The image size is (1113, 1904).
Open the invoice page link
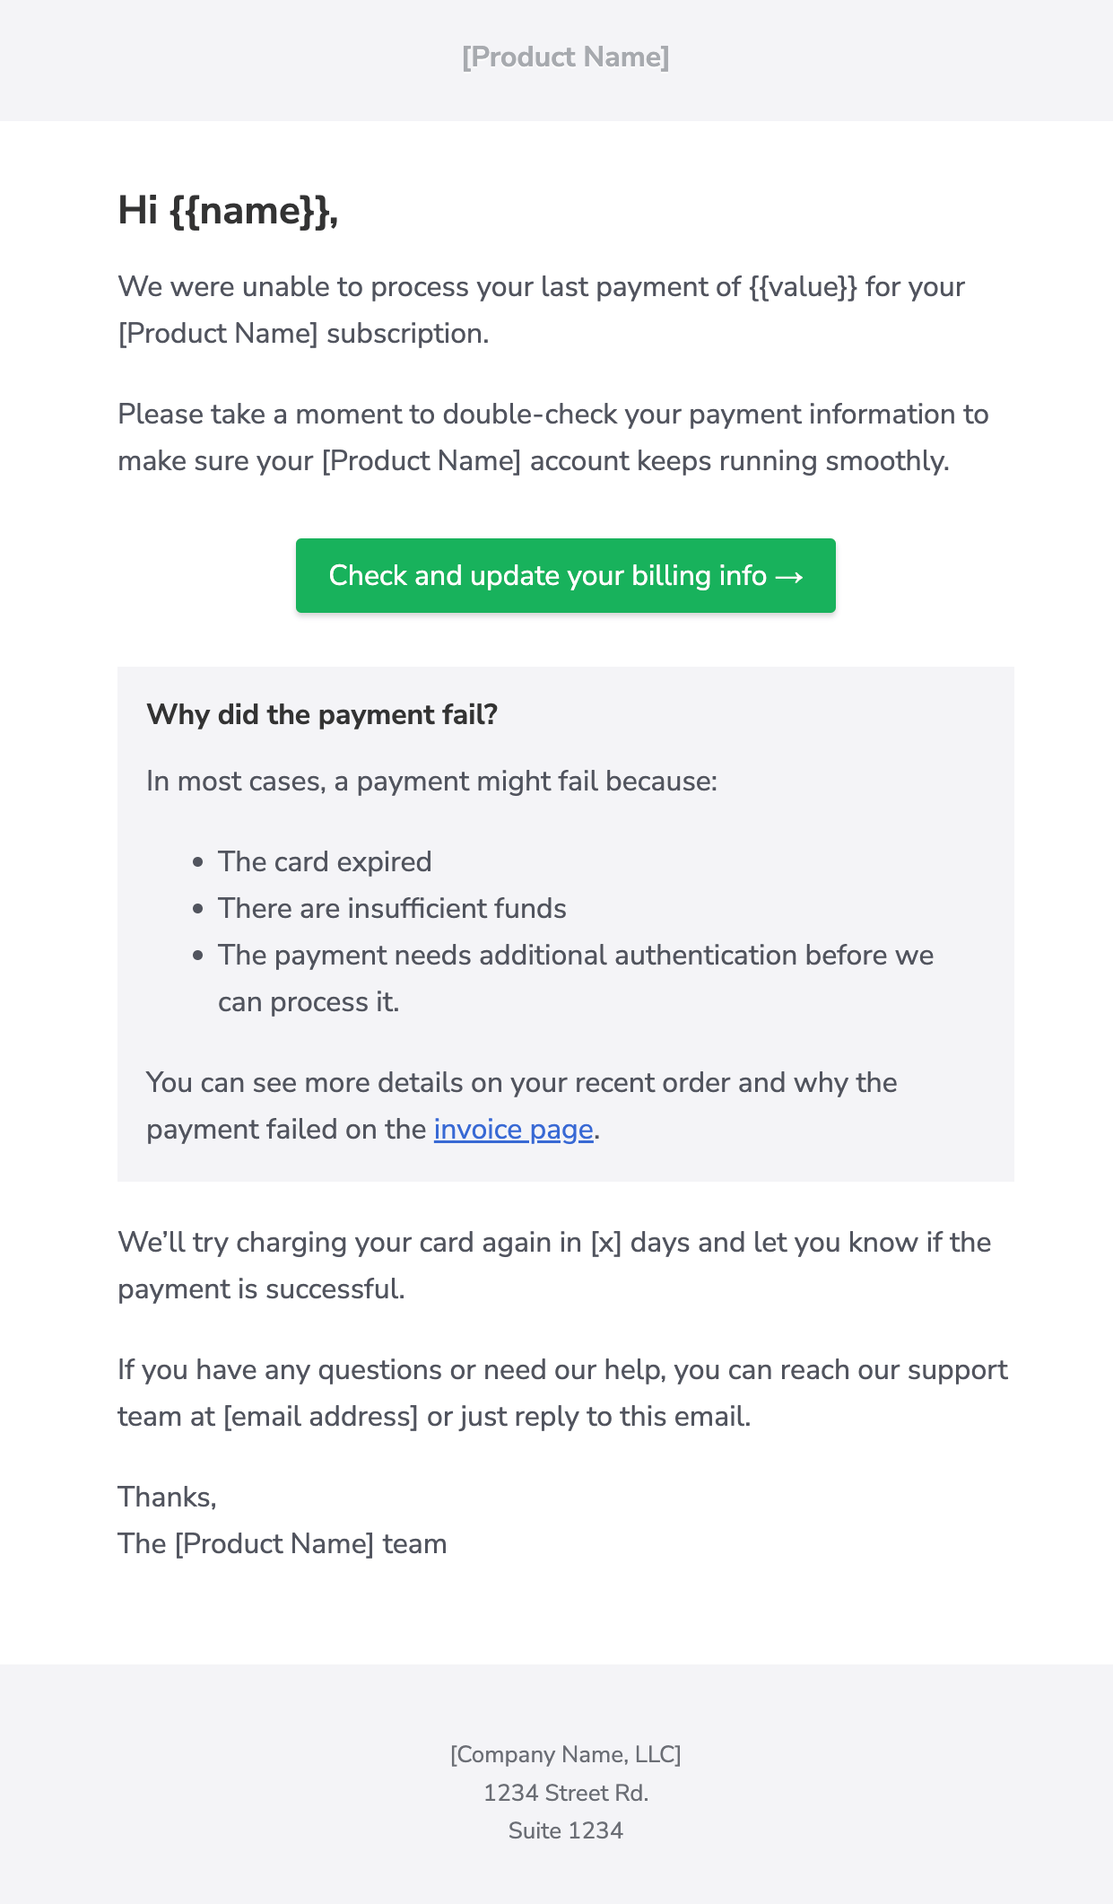[513, 1130]
